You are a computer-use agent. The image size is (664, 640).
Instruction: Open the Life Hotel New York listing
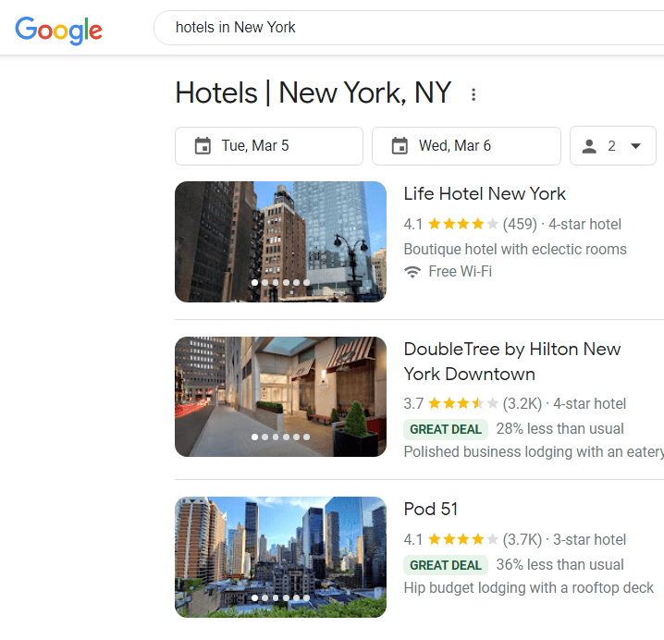(x=485, y=193)
